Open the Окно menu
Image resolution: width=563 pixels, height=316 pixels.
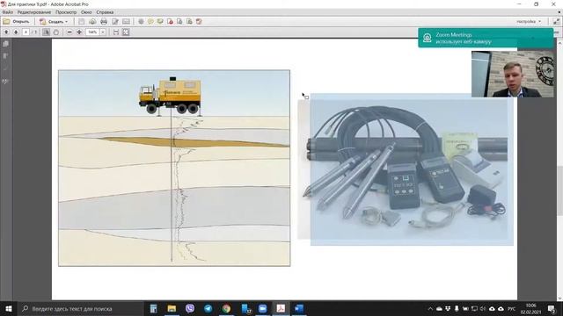[86, 12]
